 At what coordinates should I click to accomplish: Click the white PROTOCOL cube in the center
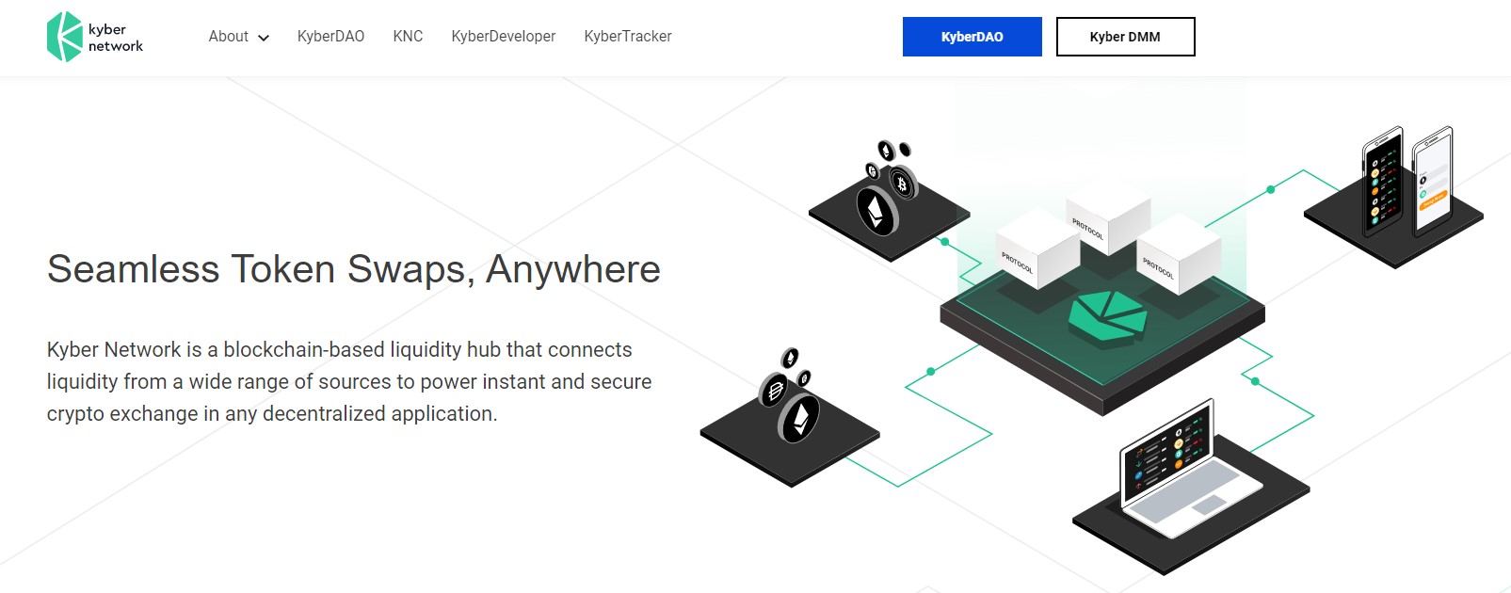[1108, 216]
